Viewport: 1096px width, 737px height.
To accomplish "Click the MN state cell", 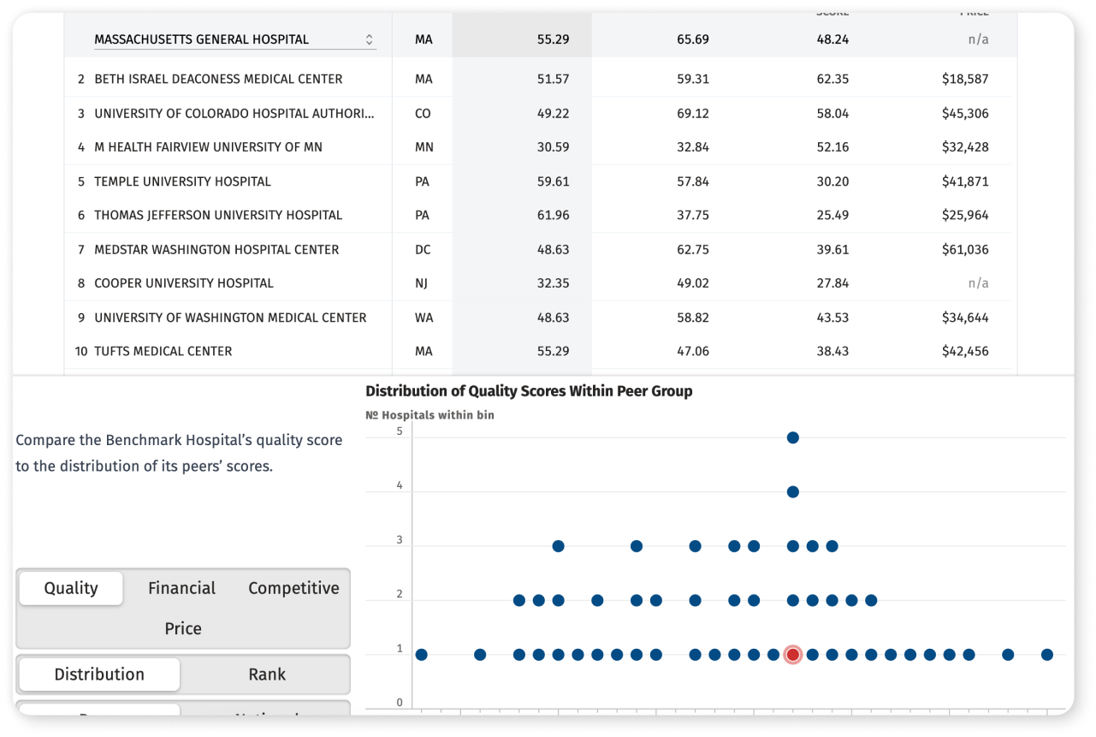I will click(x=424, y=147).
